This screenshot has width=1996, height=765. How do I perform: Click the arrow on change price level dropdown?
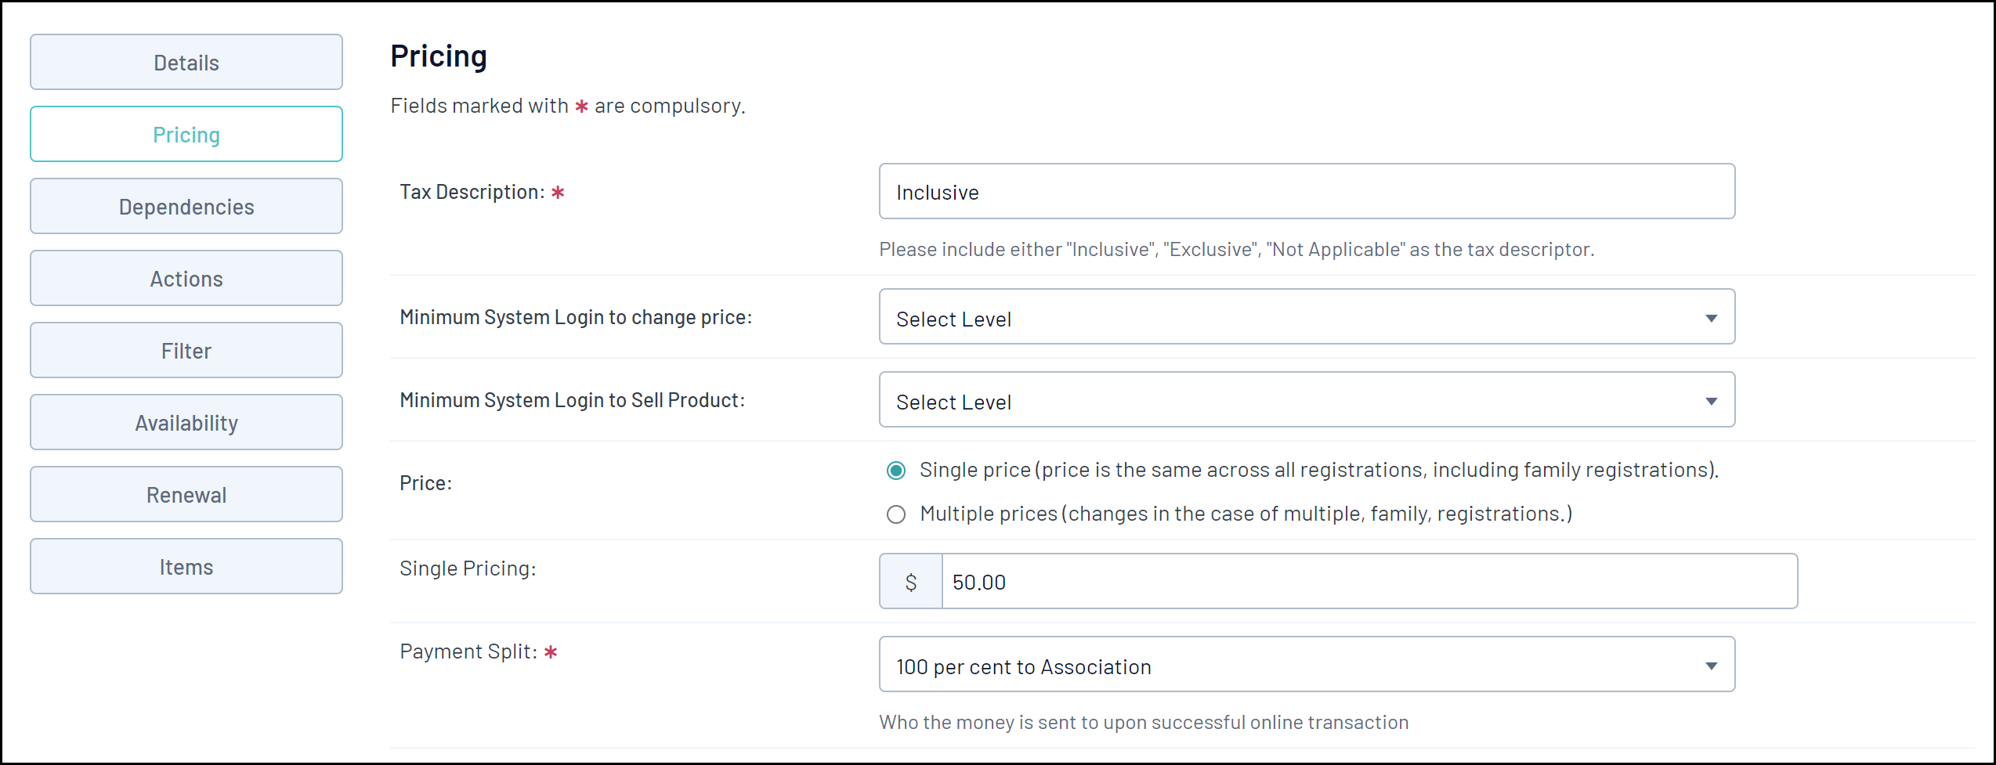[x=1711, y=318]
